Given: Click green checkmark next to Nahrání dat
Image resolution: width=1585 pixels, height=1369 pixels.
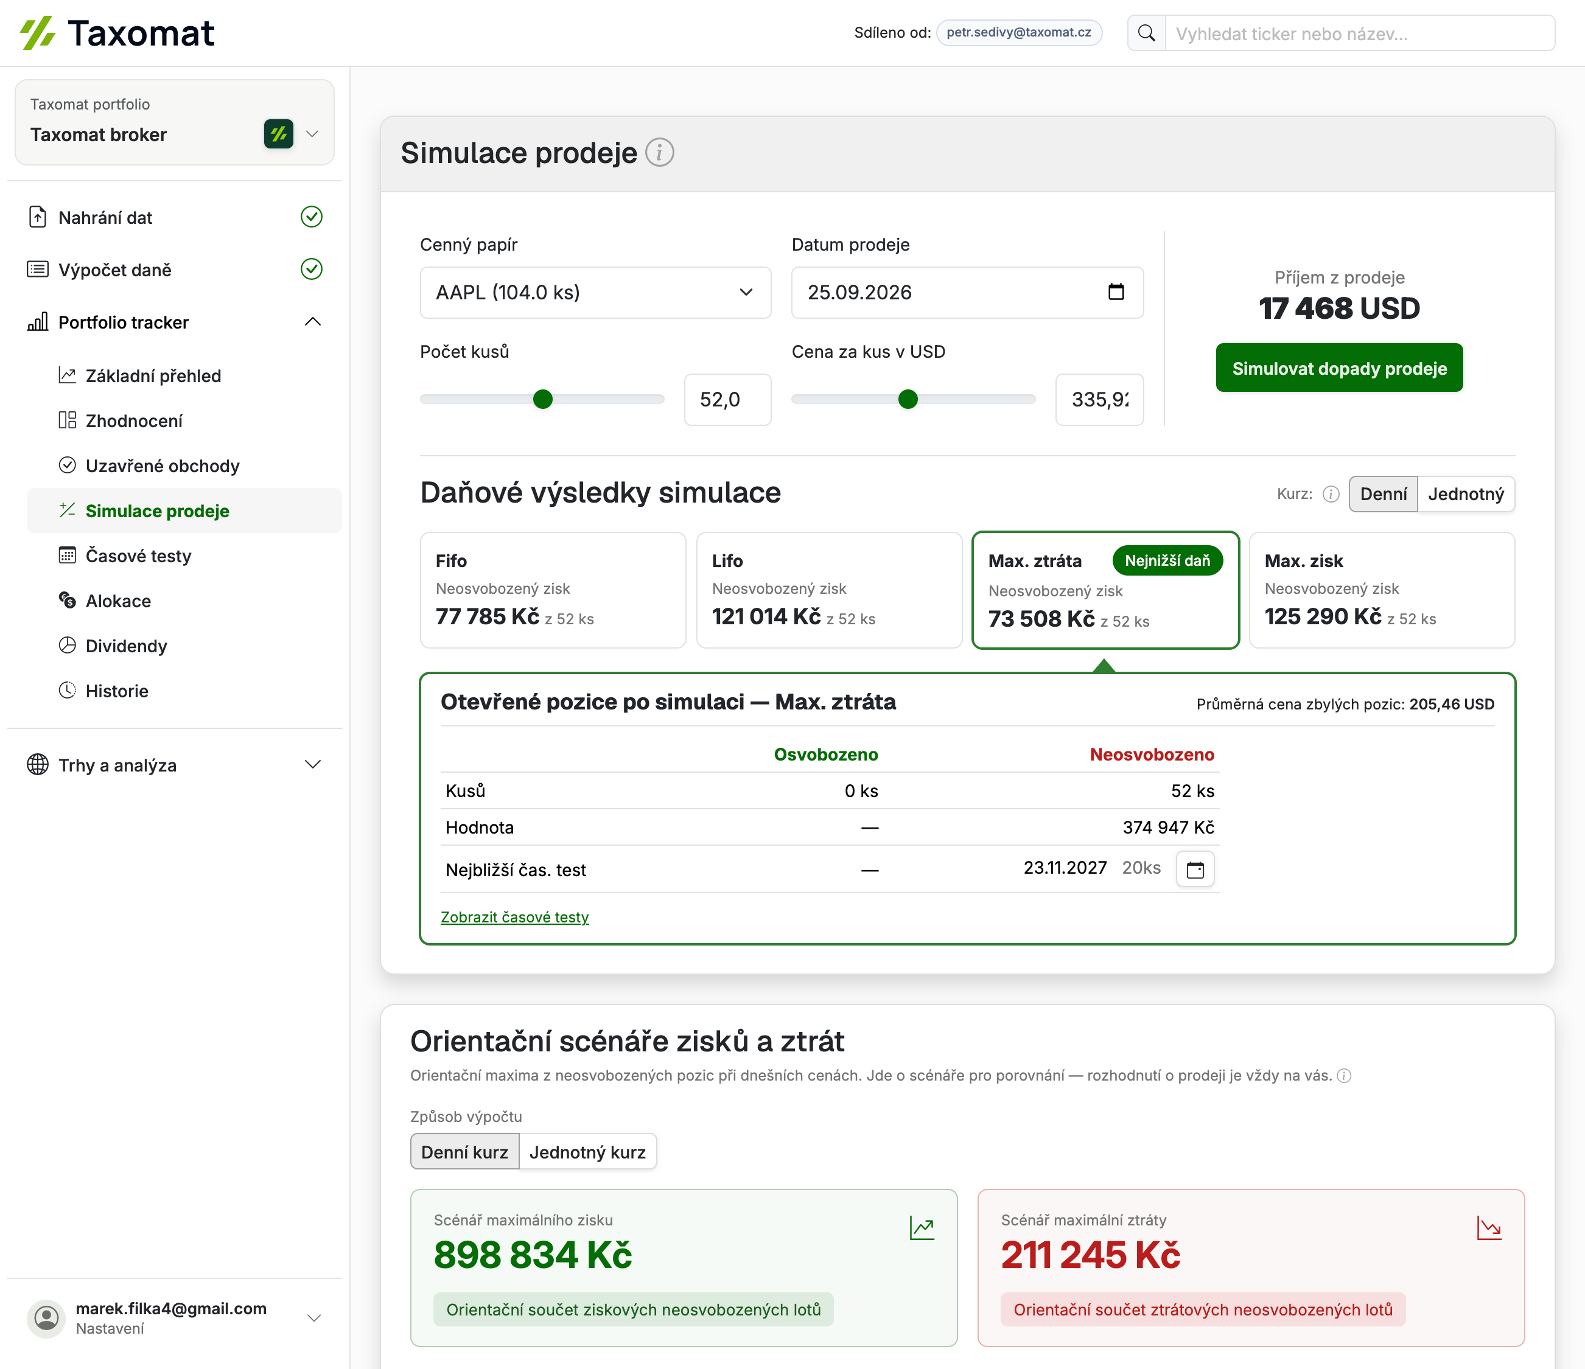Looking at the screenshot, I should [x=312, y=217].
